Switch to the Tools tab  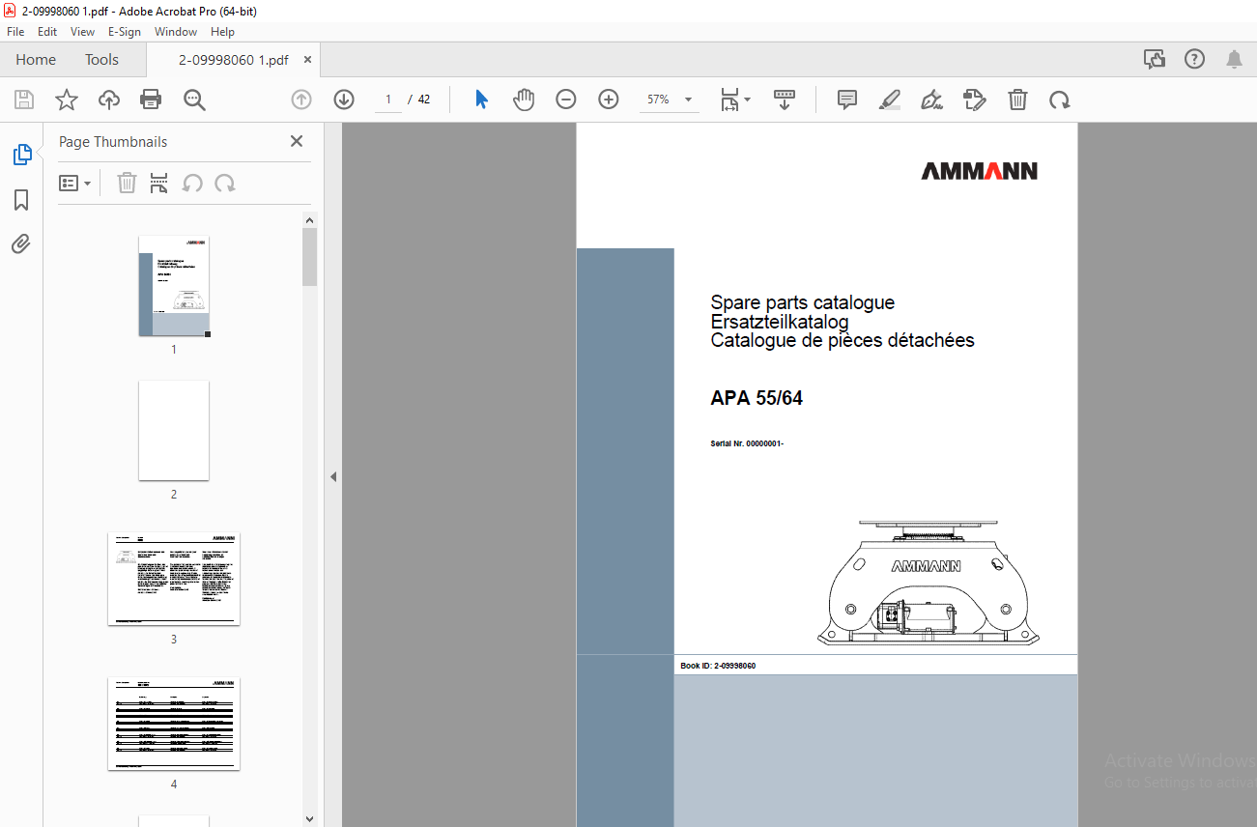coord(101,59)
